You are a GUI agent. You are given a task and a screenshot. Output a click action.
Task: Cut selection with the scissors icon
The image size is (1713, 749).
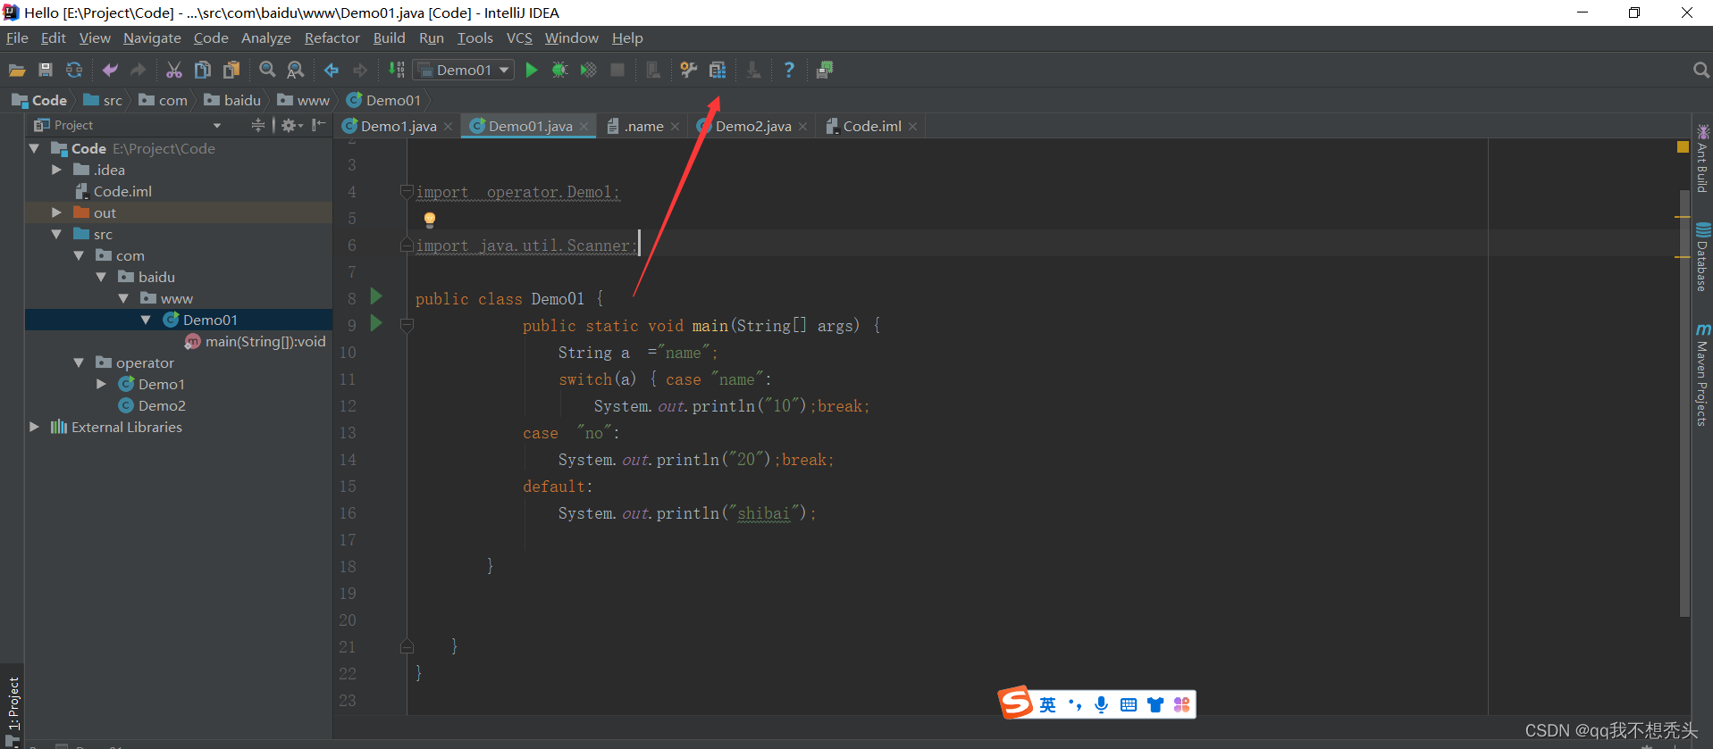click(174, 70)
